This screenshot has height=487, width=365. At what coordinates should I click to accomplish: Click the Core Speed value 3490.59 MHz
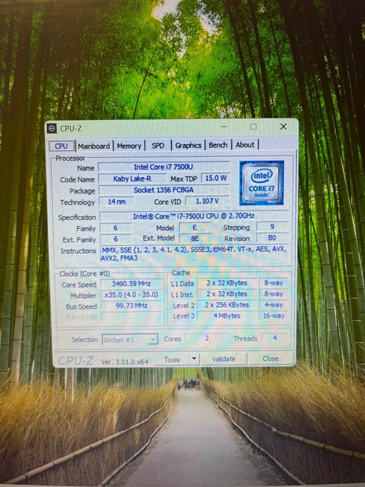tap(131, 284)
